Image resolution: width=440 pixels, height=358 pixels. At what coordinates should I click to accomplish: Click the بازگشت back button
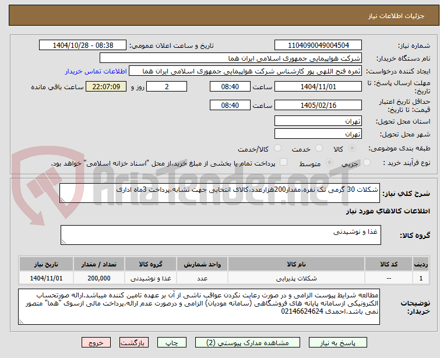point(134,343)
